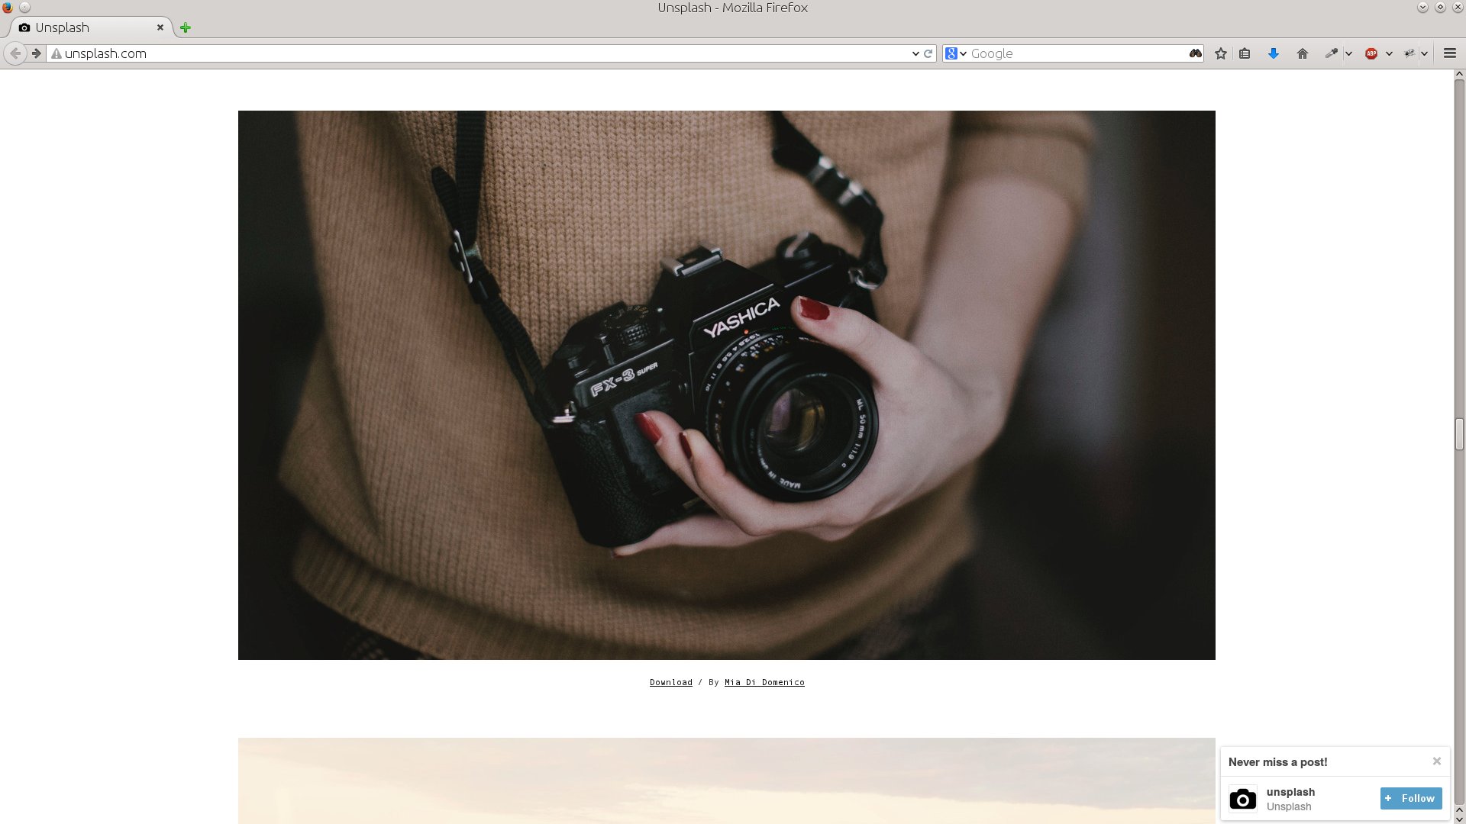Open the unsplash blog name link in popup
This screenshot has height=824, width=1466.
(x=1290, y=792)
